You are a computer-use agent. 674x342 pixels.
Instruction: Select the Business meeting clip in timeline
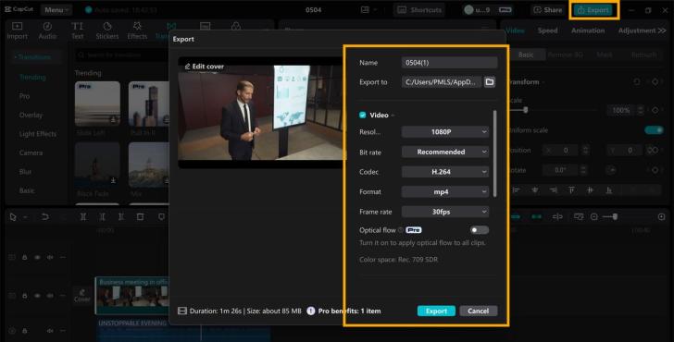[132, 296]
